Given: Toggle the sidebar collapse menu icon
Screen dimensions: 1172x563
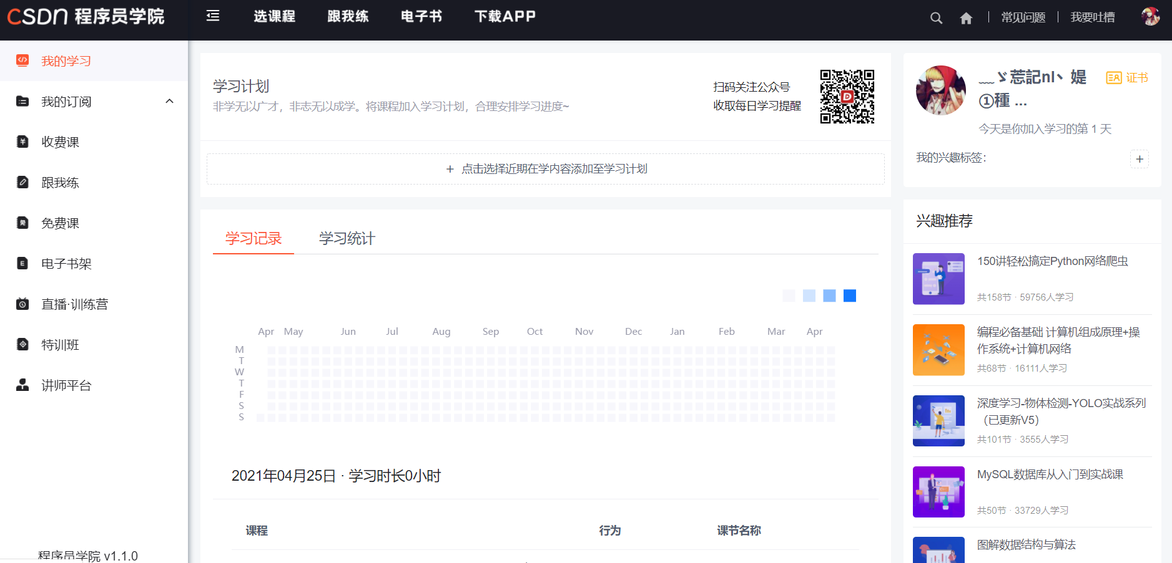Looking at the screenshot, I should tap(213, 16).
